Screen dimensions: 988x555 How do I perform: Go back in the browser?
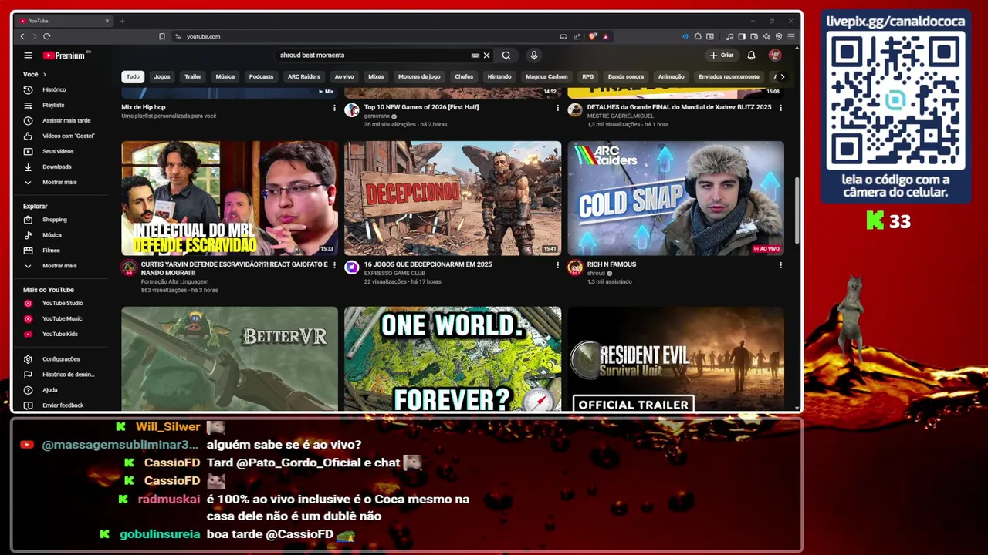(22, 36)
